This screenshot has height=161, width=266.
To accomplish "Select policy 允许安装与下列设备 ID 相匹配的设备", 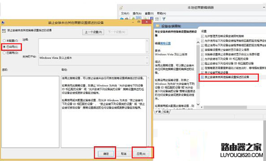I will (225, 59).
